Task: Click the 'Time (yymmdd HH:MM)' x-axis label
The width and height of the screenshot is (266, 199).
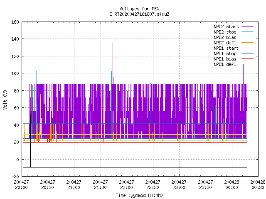Action: pyautogui.click(x=139, y=195)
